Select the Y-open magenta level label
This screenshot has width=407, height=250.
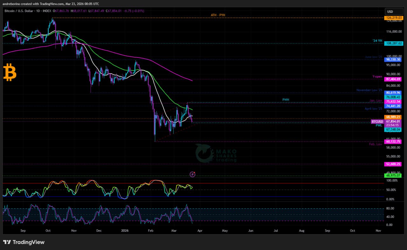click(x=377, y=77)
